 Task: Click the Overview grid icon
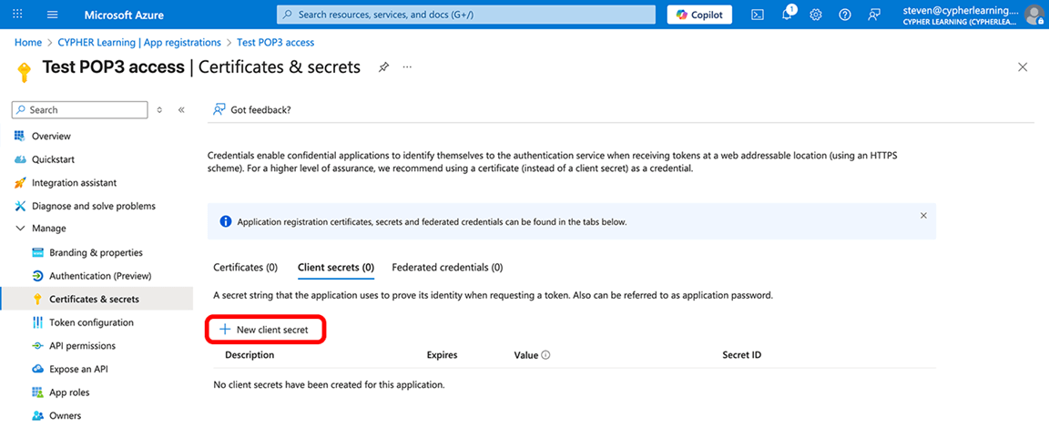pyautogui.click(x=19, y=136)
